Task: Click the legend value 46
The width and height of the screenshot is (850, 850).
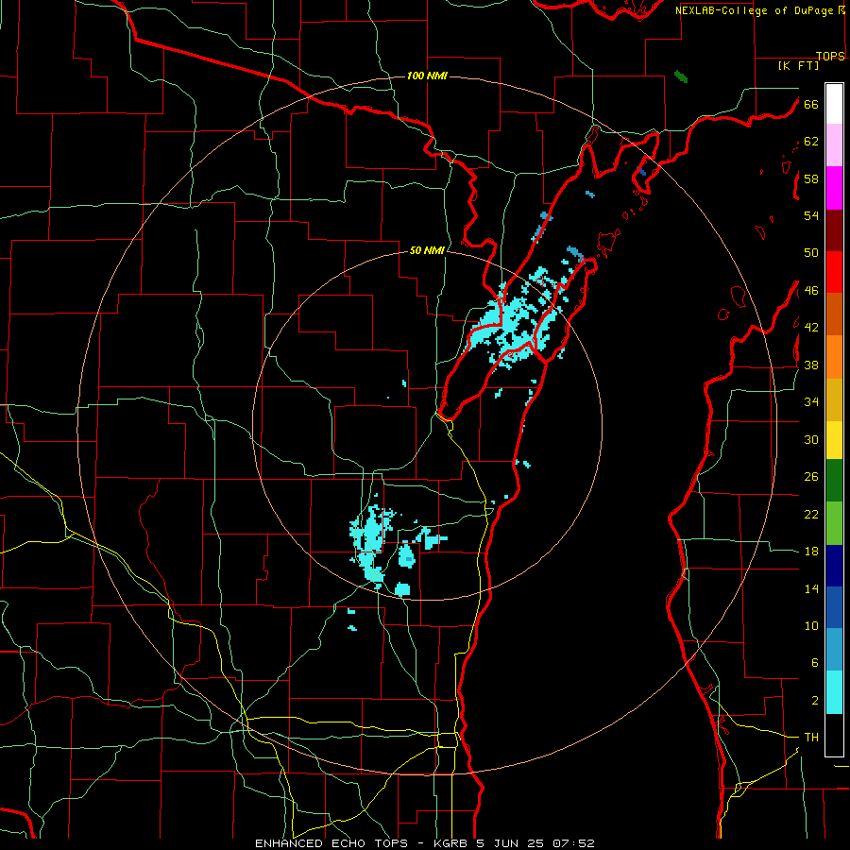Action: pos(811,291)
